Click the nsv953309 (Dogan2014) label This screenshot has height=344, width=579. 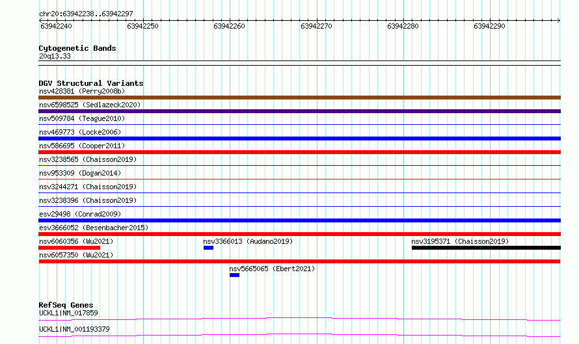pyautogui.click(x=80, y=173)
